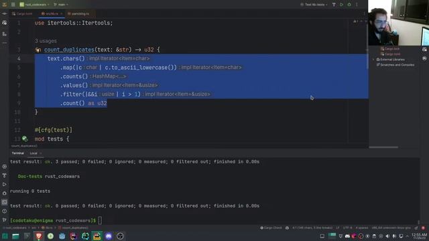This screenshot has width=429, height=241.
Task: Open the file manager from the taskbar
Action: click(x=15, y=236)
